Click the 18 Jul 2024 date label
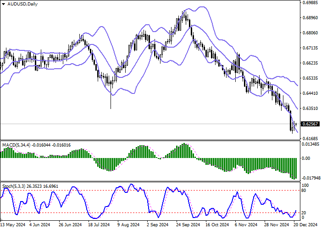Screen dimensions: 321x229 coord(99,225)
